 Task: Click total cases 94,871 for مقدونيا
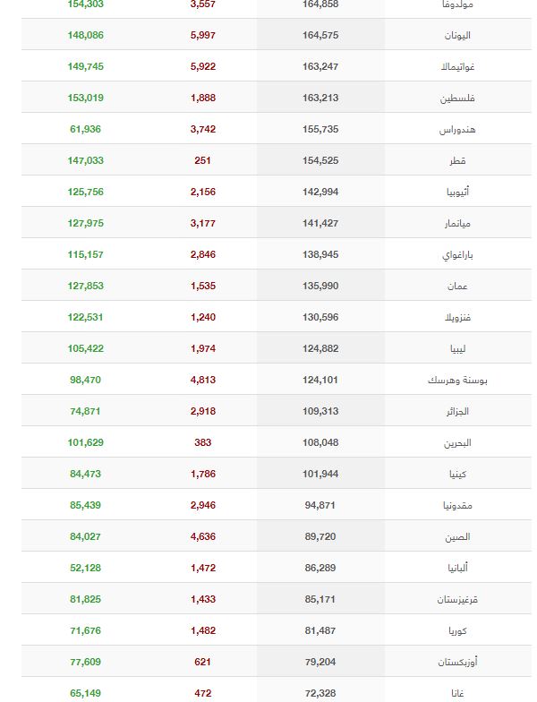(320, 505)
